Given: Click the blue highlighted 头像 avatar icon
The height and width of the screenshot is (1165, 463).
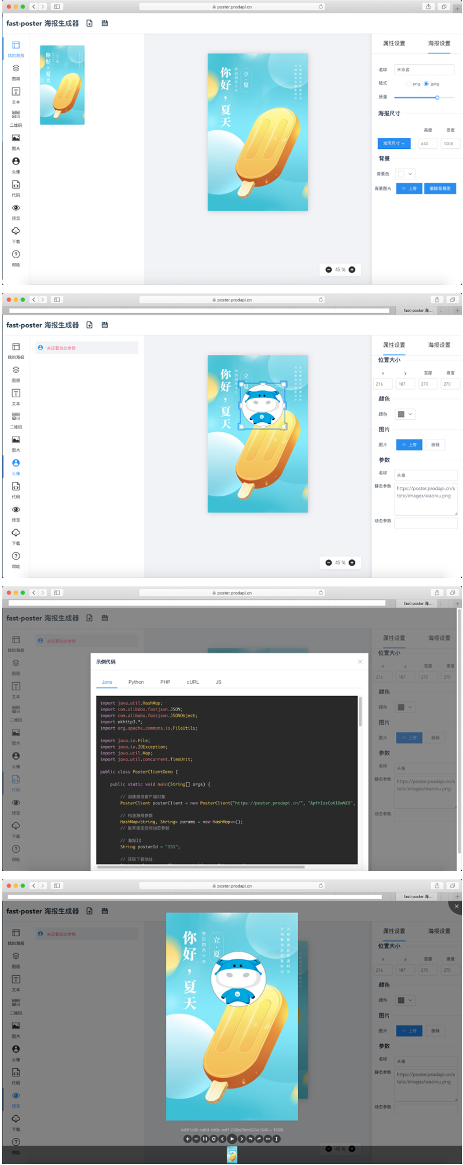Looking at the screenshot, I should tap(16, 463).
